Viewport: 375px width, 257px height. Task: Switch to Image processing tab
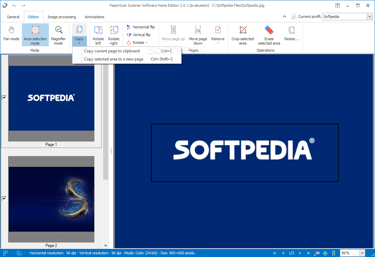(x=62, y=17)
